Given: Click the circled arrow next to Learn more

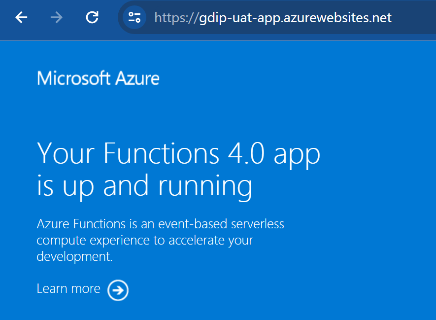Looking at the screenshot, I should coord(118,290).
